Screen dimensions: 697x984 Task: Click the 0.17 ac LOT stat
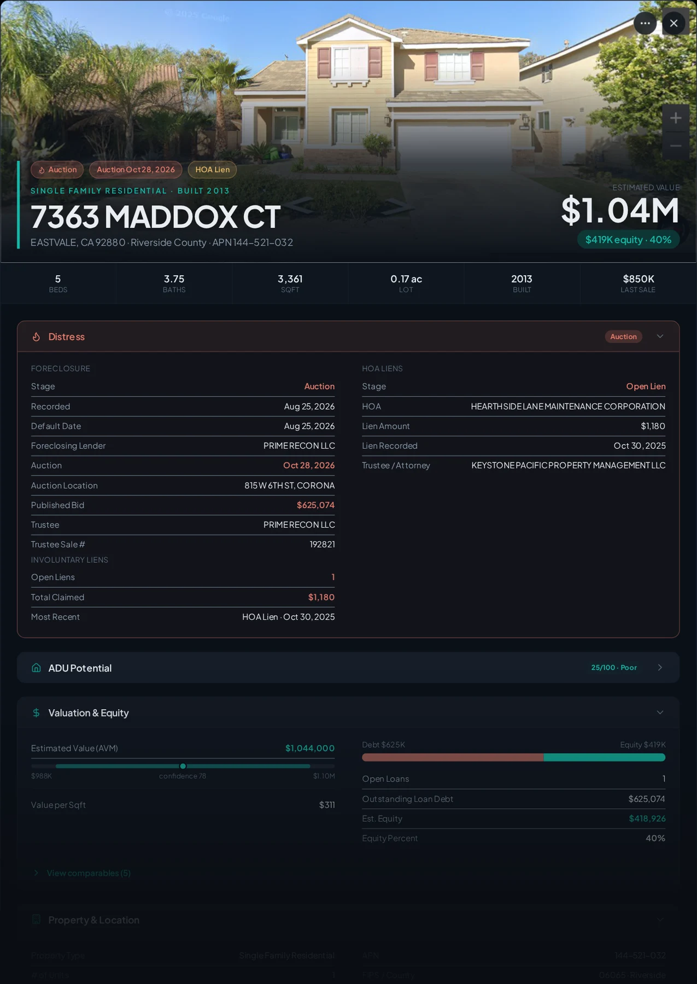(x=406, y=283)
